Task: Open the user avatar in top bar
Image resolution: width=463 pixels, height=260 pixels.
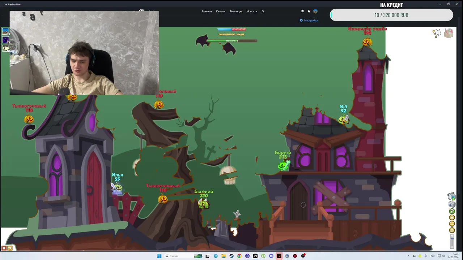Action: pyautogui.click(x=315, y=11)
